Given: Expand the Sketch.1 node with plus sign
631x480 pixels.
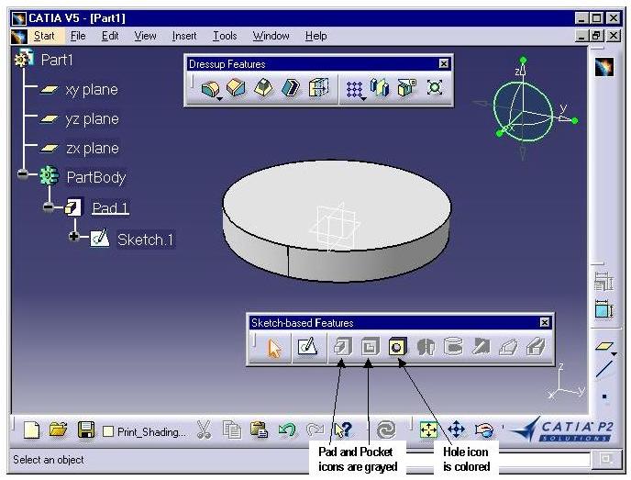Looking at the screenshot, I should [73, 236].
